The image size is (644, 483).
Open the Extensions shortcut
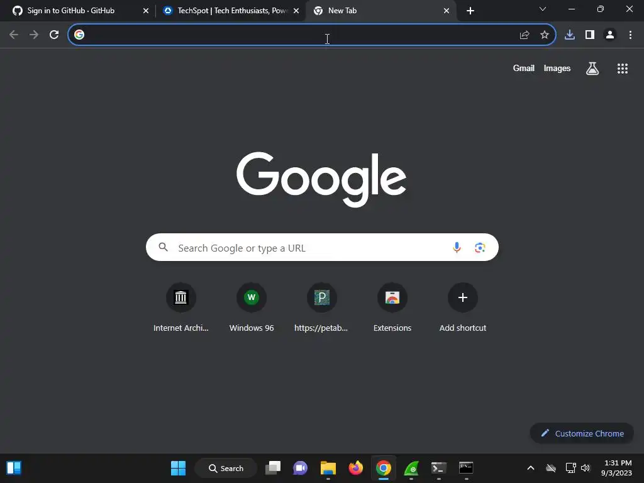(392, 308)
